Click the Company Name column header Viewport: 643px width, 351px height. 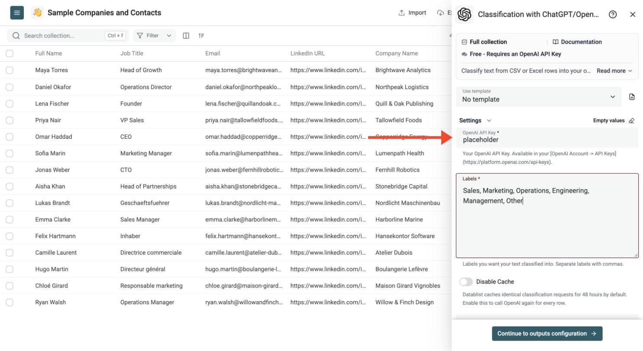[397, 54]
